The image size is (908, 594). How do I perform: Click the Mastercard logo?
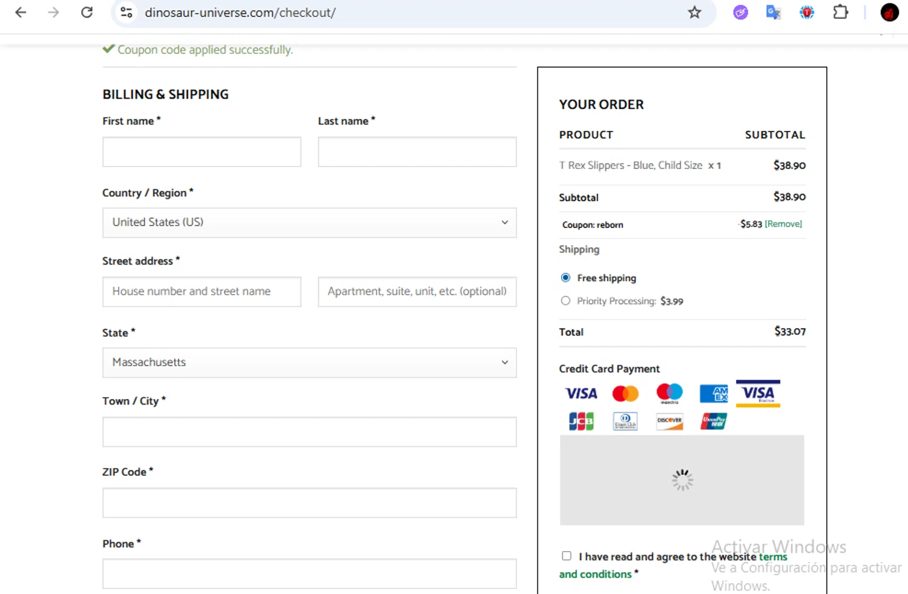coord(625,394)
